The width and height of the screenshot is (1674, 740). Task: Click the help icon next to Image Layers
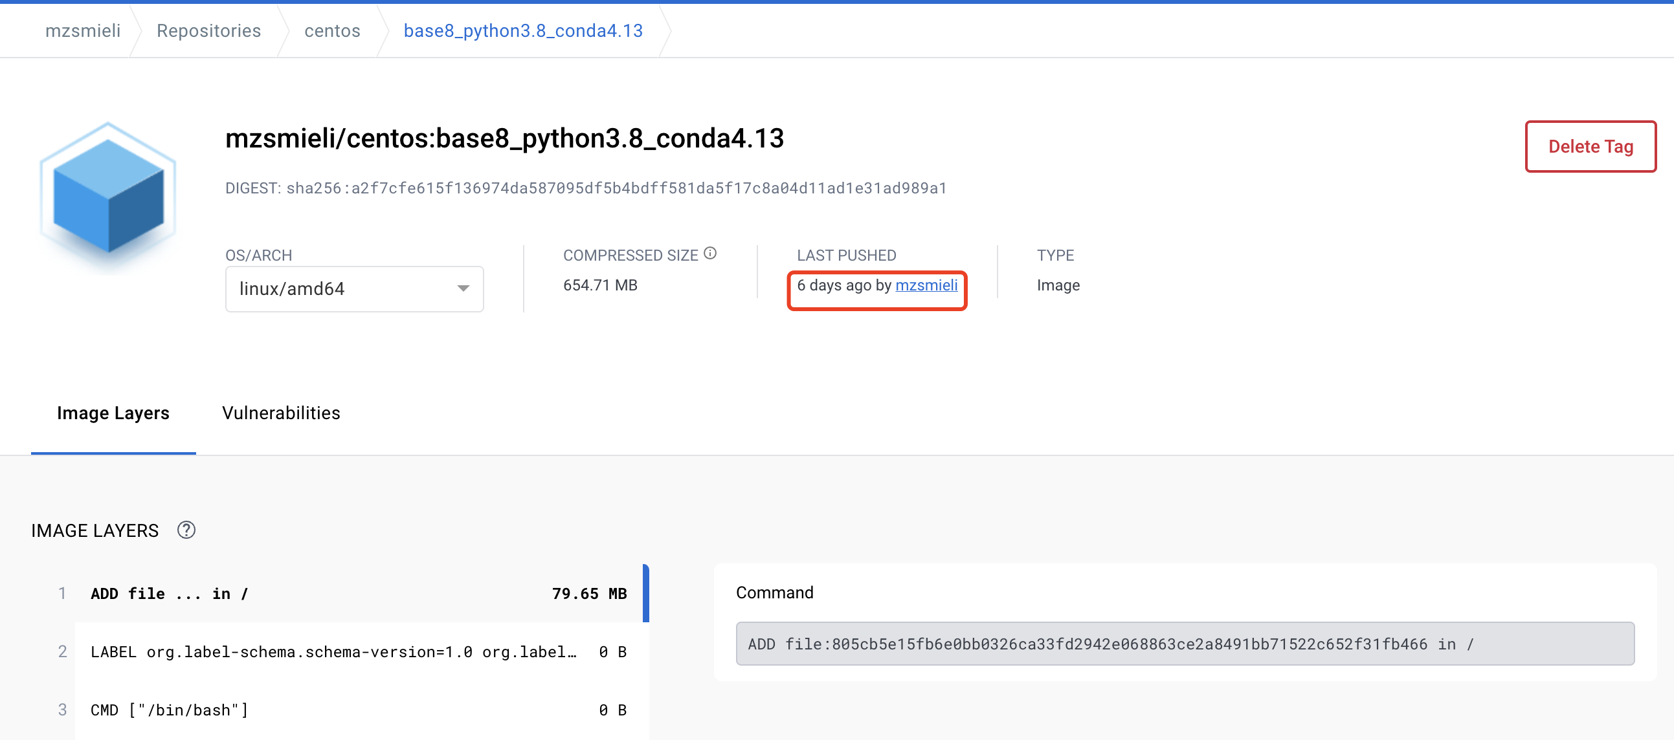tap(186, 530)
